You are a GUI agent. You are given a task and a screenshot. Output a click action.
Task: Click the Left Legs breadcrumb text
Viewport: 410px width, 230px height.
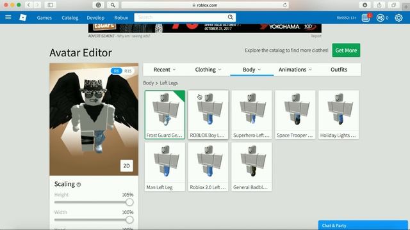[168, 83]
